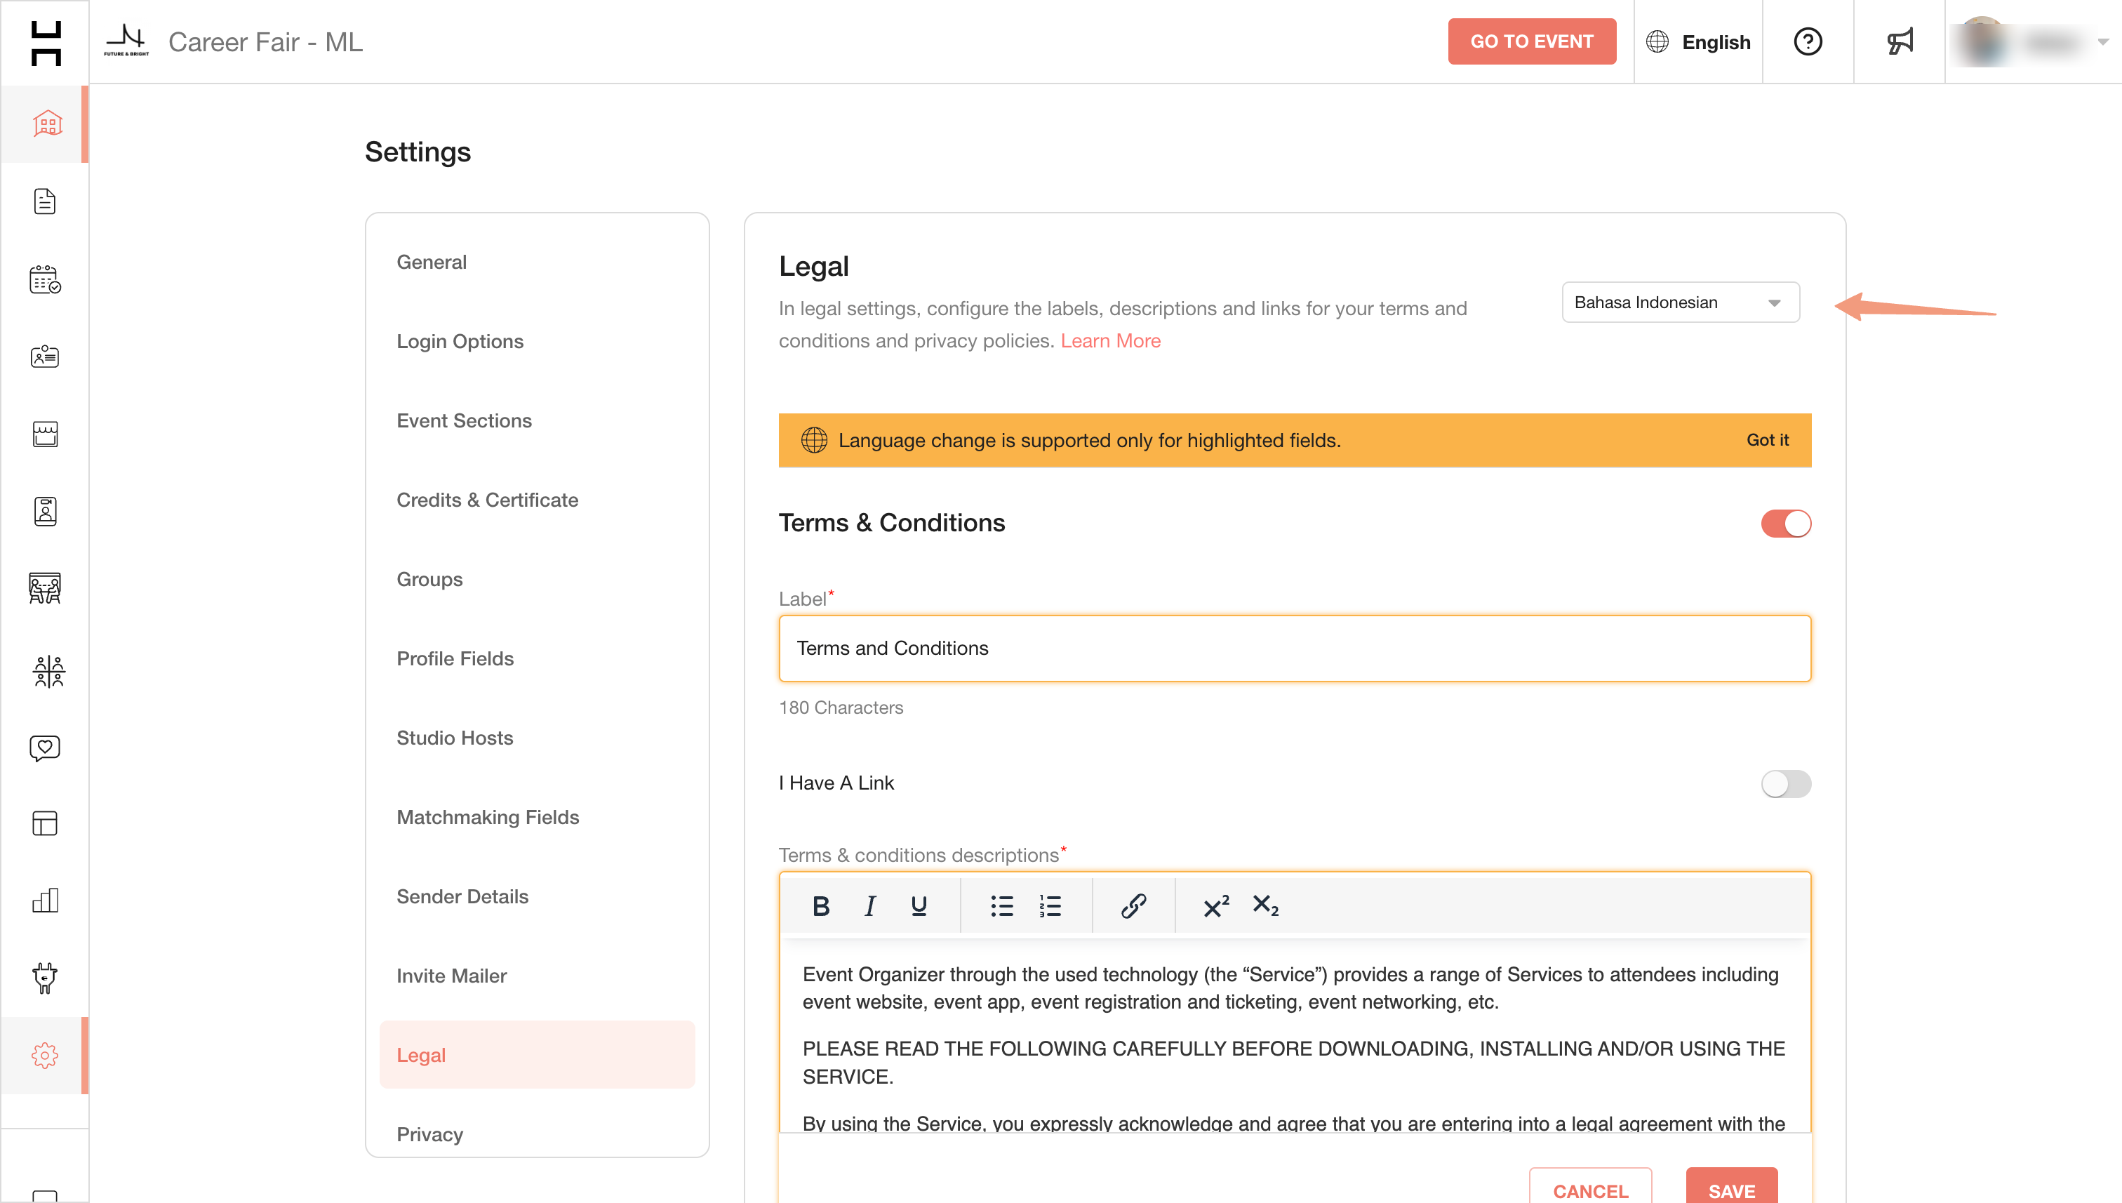Select the Login Options settings tab
The width and height of the screenshot is (2122, 1203).
460,341
